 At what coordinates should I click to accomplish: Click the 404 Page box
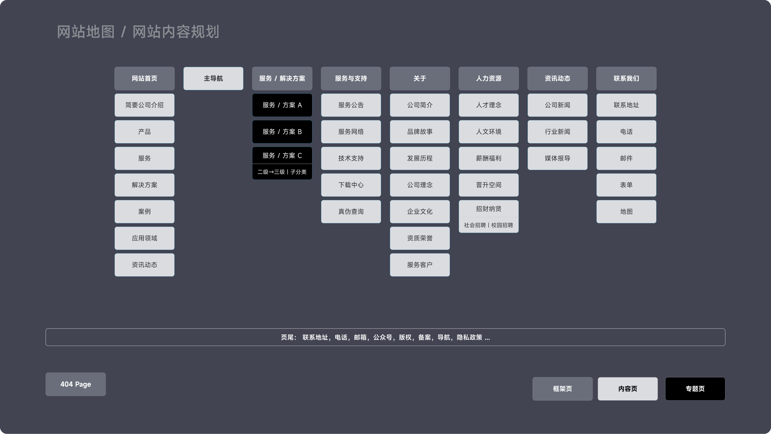[x=76, y=384]
